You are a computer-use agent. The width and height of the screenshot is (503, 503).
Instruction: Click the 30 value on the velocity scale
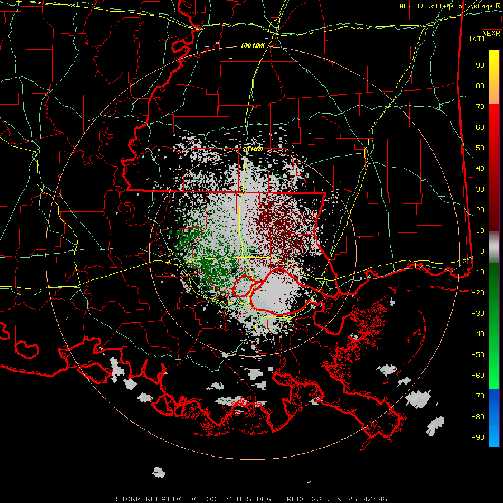coord(480,189)
